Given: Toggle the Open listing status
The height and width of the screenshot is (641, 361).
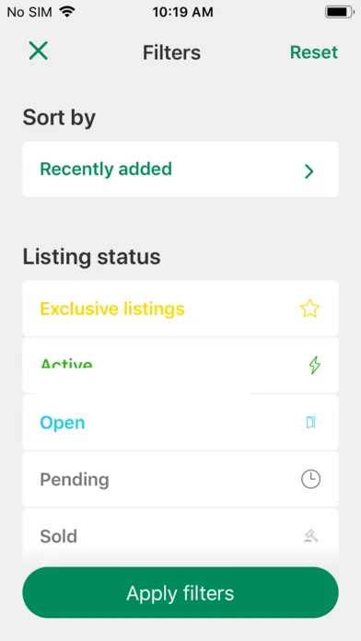Looking at the screenshot, I should tap(180, 423).
